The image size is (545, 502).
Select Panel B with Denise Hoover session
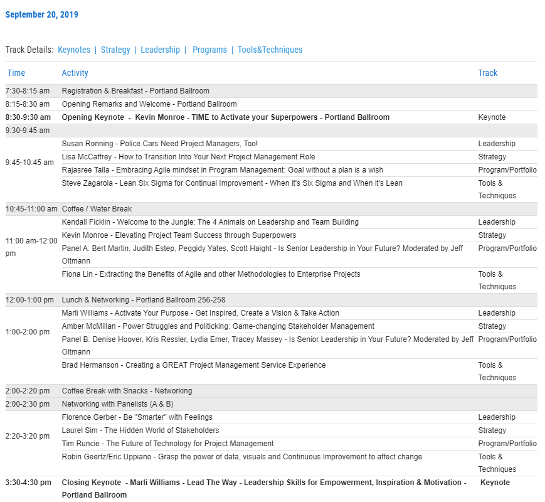[x=268, y=346]
